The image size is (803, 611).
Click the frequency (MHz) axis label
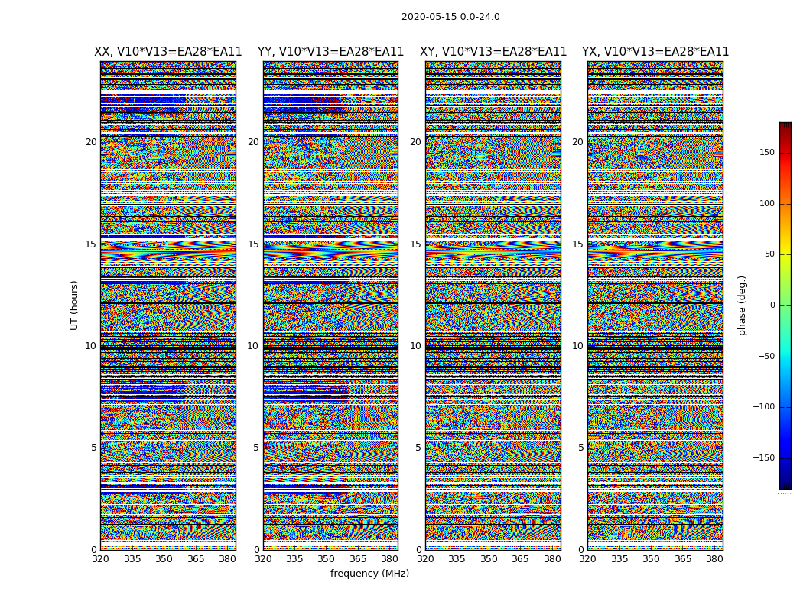click(369, 573)
